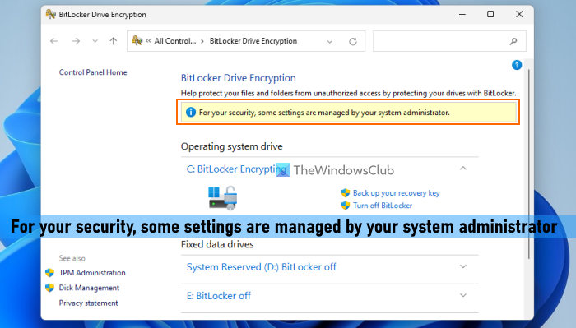
Task: Go back using the back arrow
Action: pyautogui.click(x=54, y=41)
